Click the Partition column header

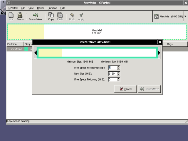[x=15, y=44]
